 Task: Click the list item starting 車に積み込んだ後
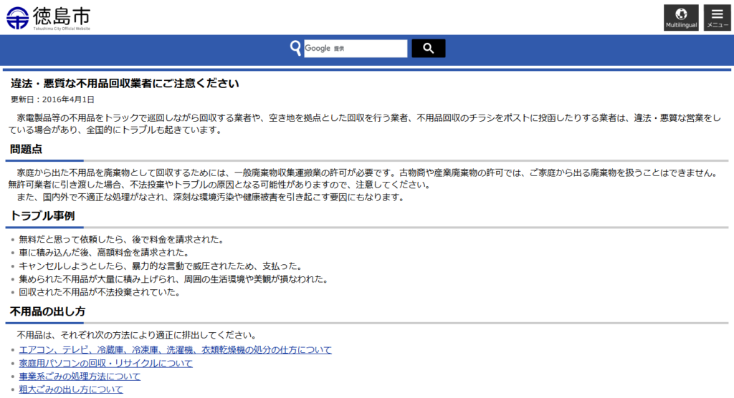[x=104, y=252]
